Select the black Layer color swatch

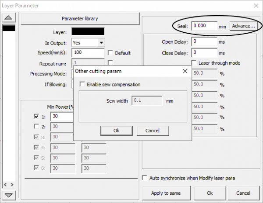click(x=88, y=32)
